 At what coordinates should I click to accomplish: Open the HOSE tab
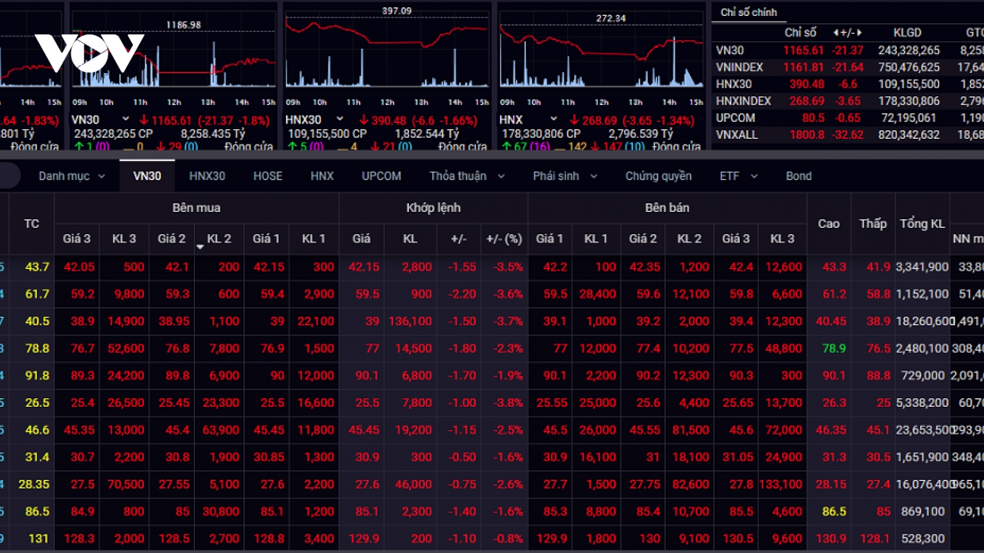[x=268, y=176]
